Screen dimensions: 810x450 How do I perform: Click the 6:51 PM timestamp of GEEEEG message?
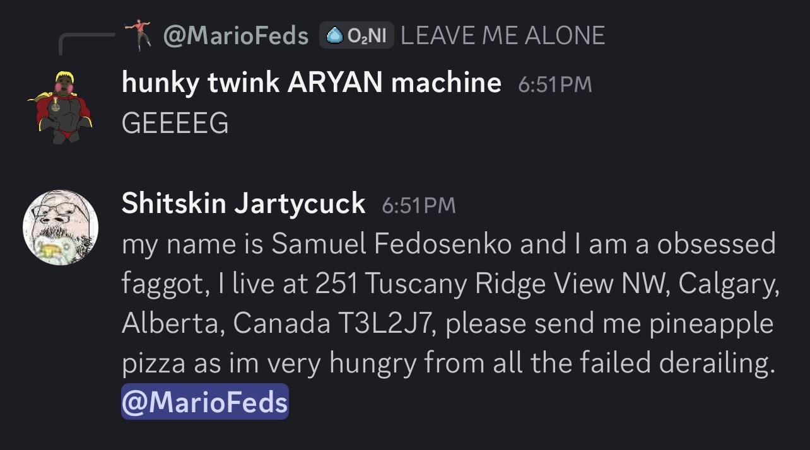[x=555, y=84]
